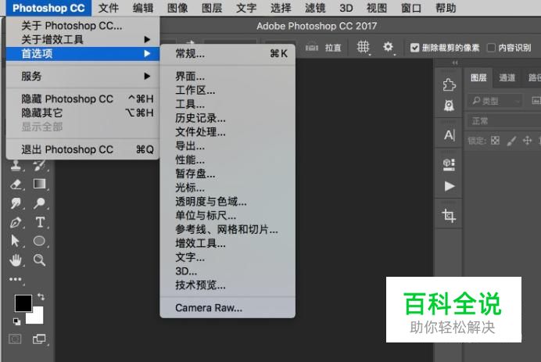The height and width of the screenshot is (362, 541).
Task: Expand the 服务 submenu
Action: [82, 77]
